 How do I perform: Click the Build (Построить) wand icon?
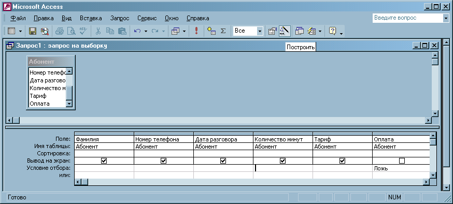[x=285, y=31]
